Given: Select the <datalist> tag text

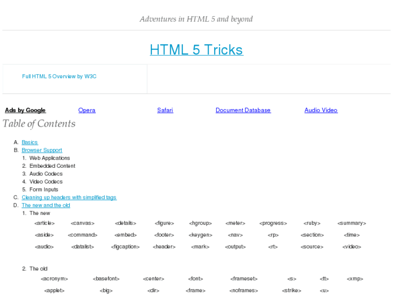Looking at the screenshot, I should pos(83,246).
